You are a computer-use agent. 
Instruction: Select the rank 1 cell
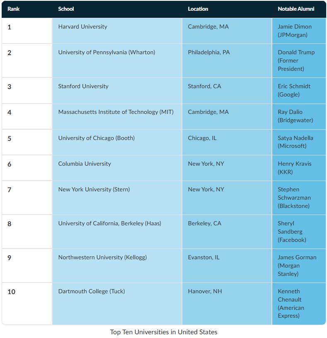click(27, 31)
